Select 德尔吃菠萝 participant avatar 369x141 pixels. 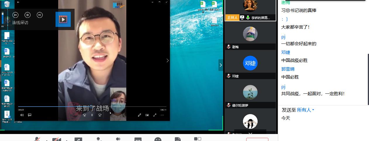pos(250,92)
